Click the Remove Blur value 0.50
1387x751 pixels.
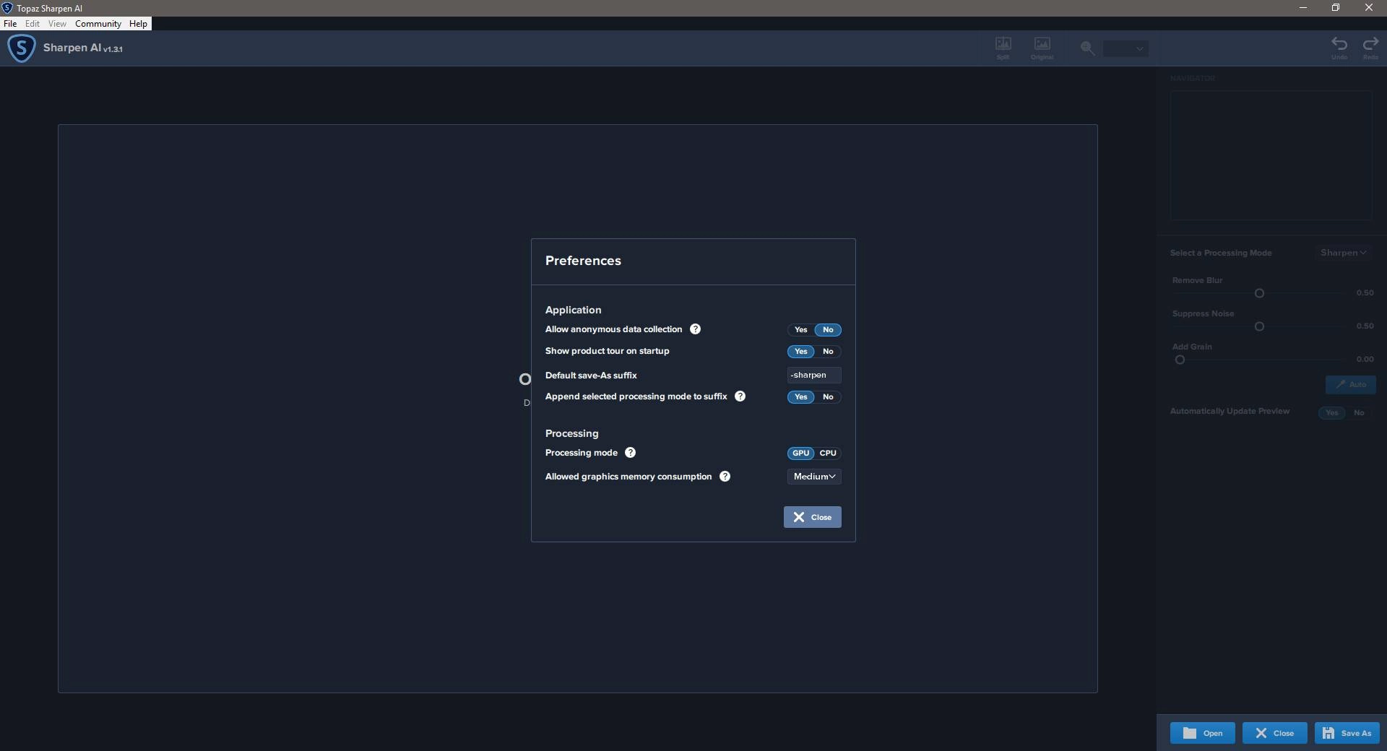click(x=1365, y=293)
